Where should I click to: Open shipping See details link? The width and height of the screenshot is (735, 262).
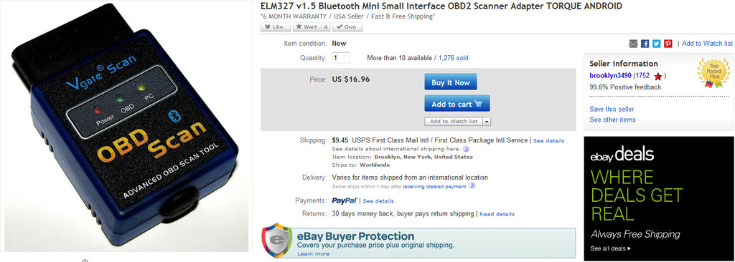point(548,141)
